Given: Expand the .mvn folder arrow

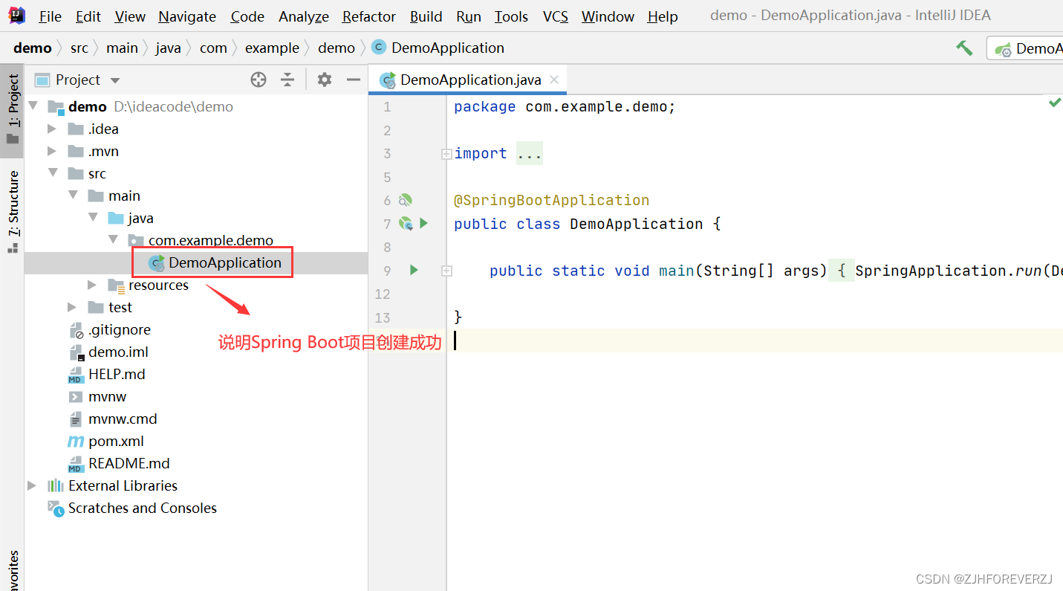Looking at the screenshot, I should click(52, 151).
